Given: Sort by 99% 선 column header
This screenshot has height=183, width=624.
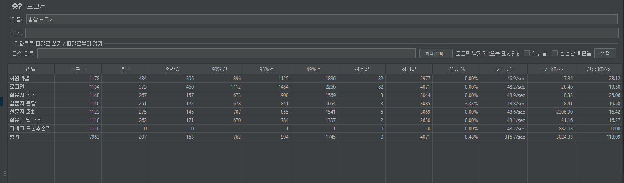Looking at the screenshot, I should tap(314, 69).
